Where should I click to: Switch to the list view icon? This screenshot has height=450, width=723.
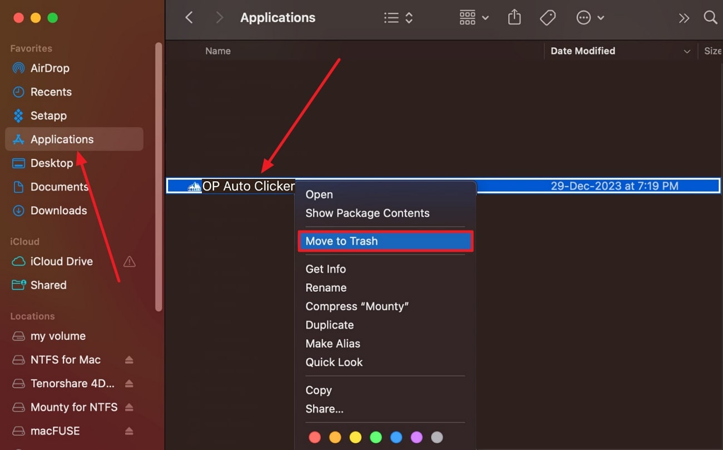[392, 18]
